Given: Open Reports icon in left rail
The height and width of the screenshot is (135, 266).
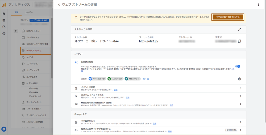Looking at the screenshot, I should coord(4,20).
